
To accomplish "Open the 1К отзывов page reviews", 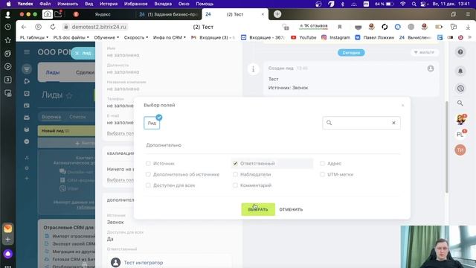I will pos(314,26).
